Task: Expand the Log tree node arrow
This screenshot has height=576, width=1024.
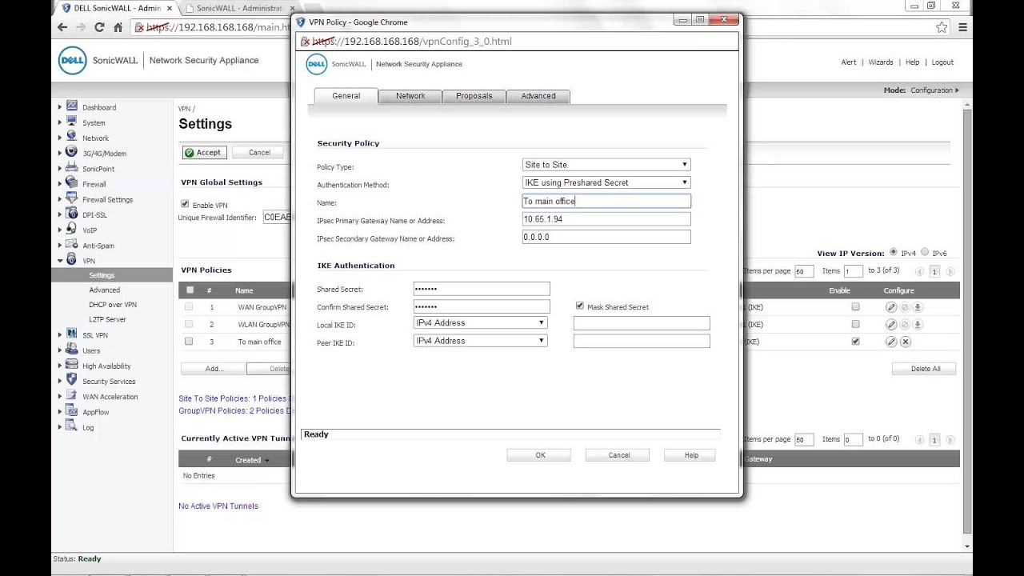Action: (x=60, y=427)
